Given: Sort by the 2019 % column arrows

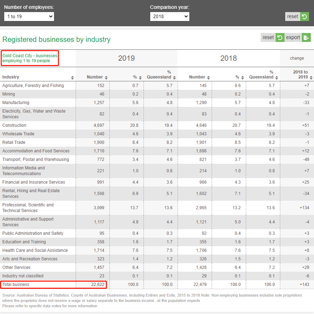Looking at the screenshot, I should [140, 78].
